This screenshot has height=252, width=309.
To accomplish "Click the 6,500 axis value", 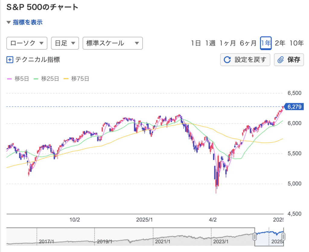I will pyautogui.click(x=295, y=93).
